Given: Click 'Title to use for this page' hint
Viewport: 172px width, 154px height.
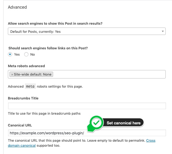Looking at the screenshot, I should 44,113.
